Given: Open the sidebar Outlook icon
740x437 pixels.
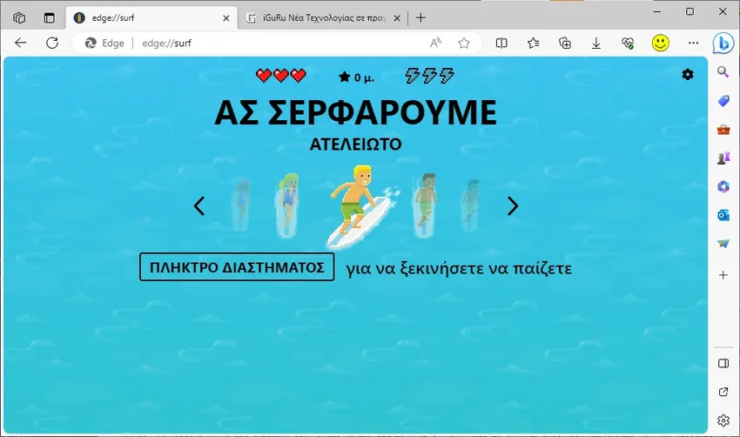Looking at the screenshot, I should [723, 215].
